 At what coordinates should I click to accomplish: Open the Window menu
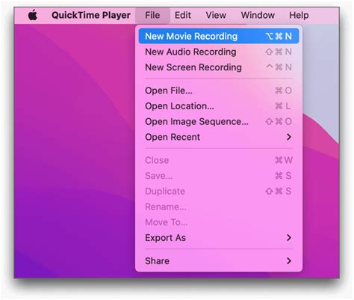click(x=258, y=15)
